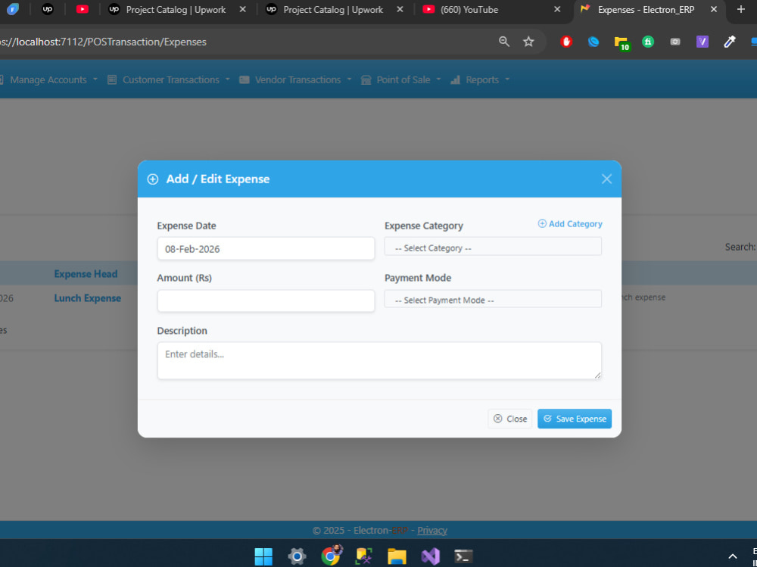Click the Save Expense button
This screenshot has width=757, height=567.
tap(574, 419)
